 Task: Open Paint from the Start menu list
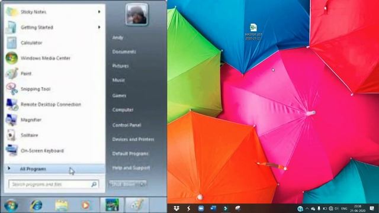click(x=54, y=73)
